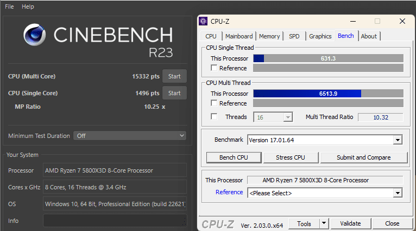Image resolution: width=416 pixels, height=231 pixels.
Task: Start the CPU Multi Core test
Action: (x=174, y=76)
